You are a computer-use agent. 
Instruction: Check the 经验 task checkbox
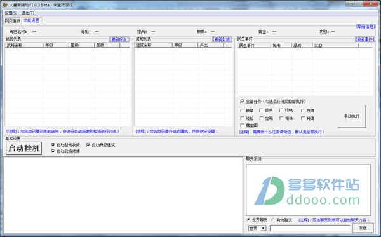coord(242,118)
